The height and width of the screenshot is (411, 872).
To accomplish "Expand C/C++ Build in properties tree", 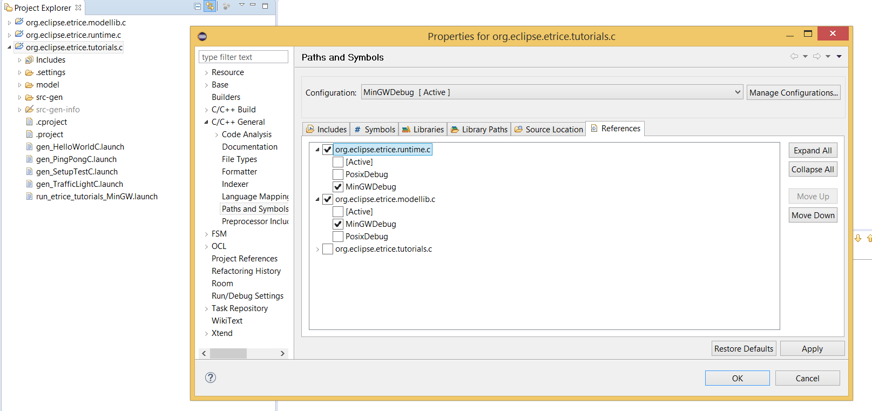I will click(x=206, y=110).
